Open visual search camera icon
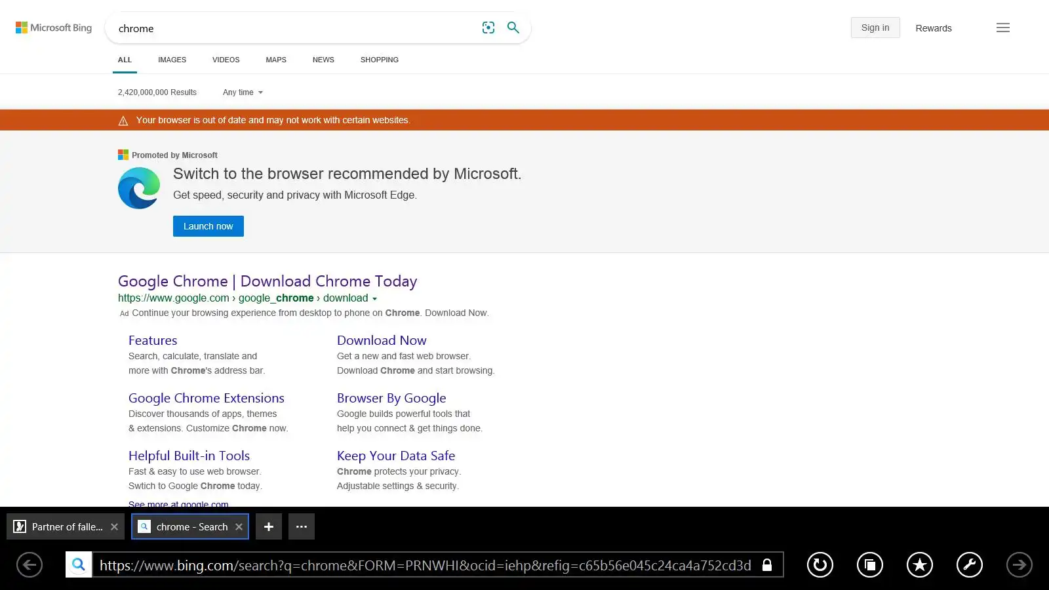This screenshot has width=1049, height=590. click(x=488, y=28)
